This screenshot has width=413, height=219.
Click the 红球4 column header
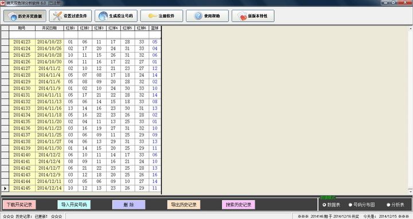coord(113,28)
